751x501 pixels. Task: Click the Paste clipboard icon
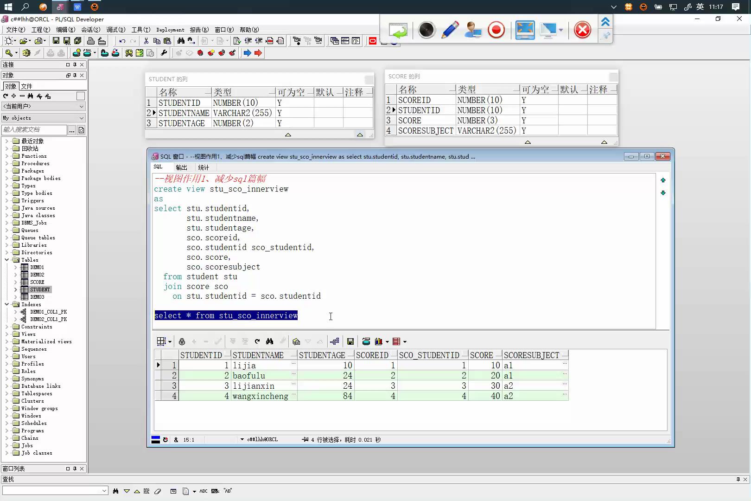click(167, 41)
